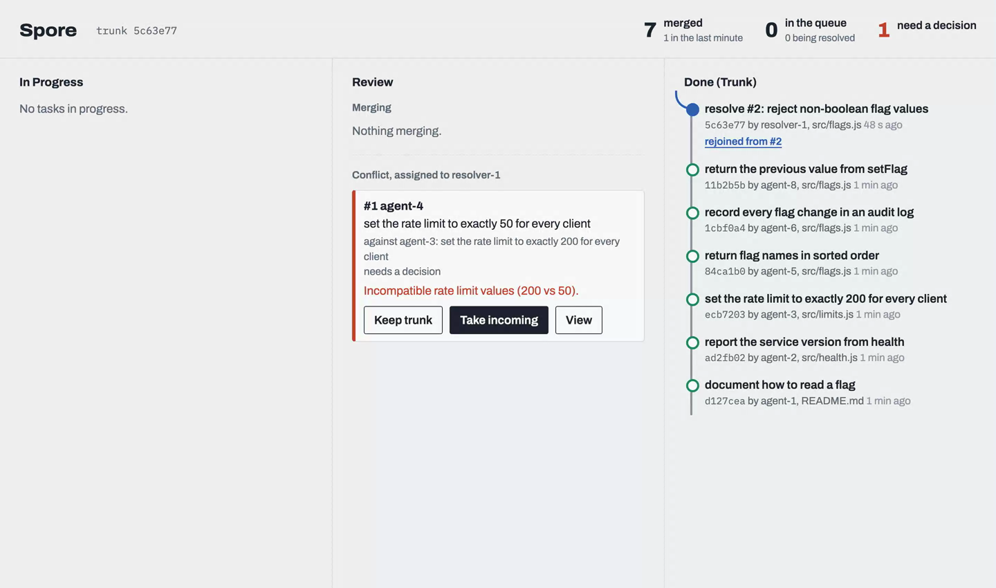Screen dimensions: 996x588
Task: Click the Incompatible rate limit values error text
Action: click(x=471, y=291)
